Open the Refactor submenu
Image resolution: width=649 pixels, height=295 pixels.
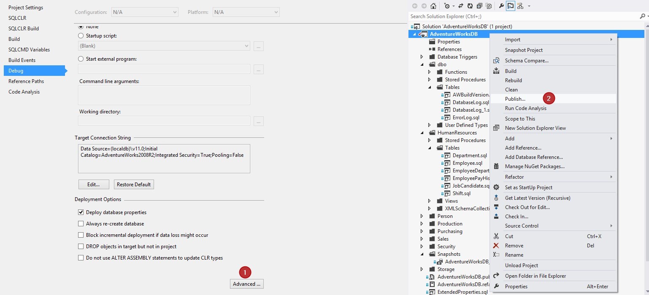[x=553, y=177]
